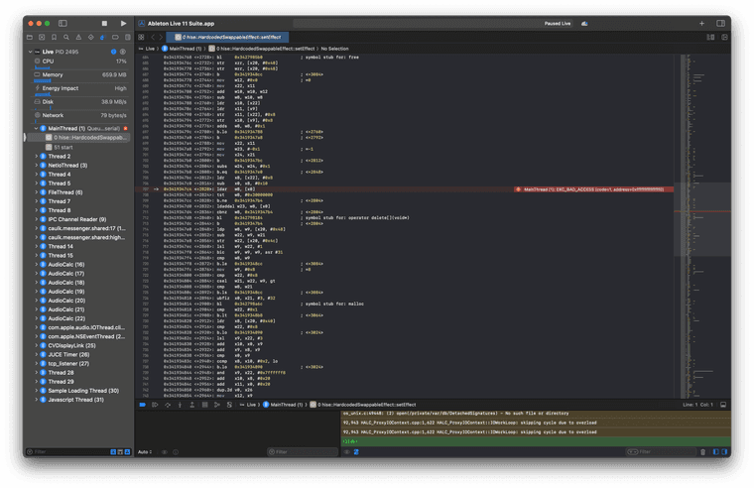This screenshot has width=754, height=488.
Task: Open the editor options split icon
Action: click(x=710, y=37)
